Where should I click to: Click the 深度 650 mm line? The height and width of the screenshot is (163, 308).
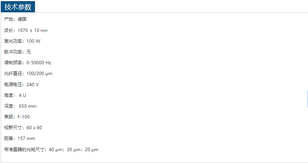coord(20,106)
